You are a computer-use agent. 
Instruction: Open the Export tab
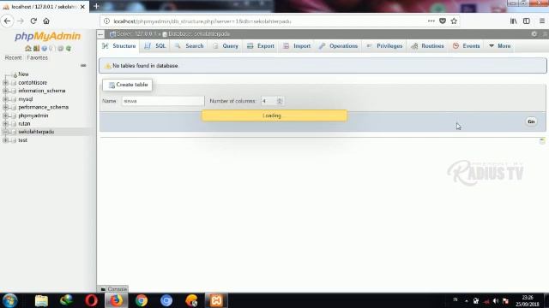(x=261, y=45)
